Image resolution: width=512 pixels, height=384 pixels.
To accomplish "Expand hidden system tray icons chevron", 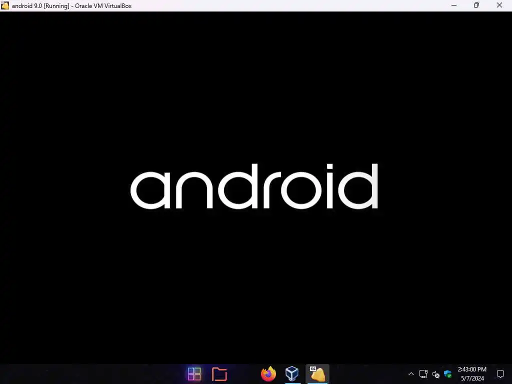I will (411, 374).
